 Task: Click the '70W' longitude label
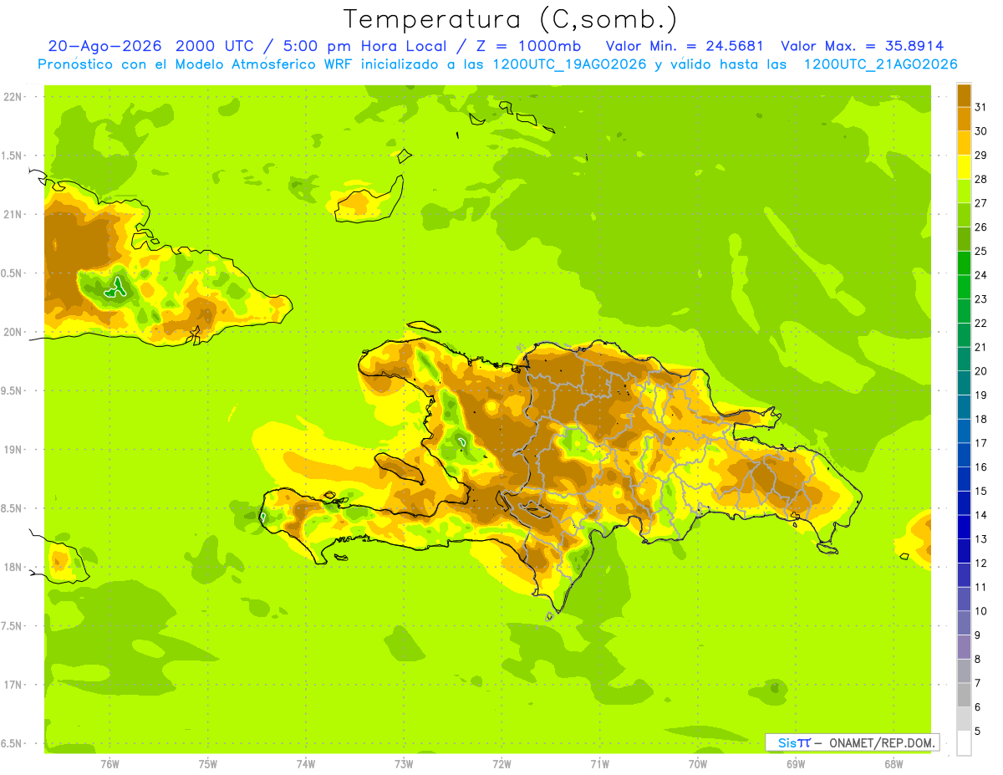698,764
